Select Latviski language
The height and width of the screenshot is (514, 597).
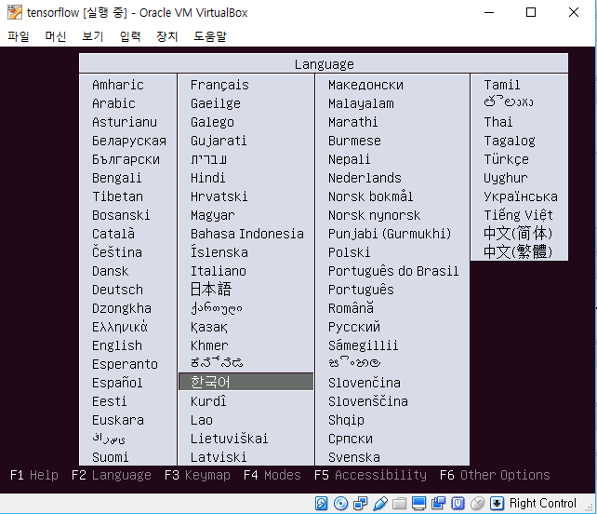point(219,457)
